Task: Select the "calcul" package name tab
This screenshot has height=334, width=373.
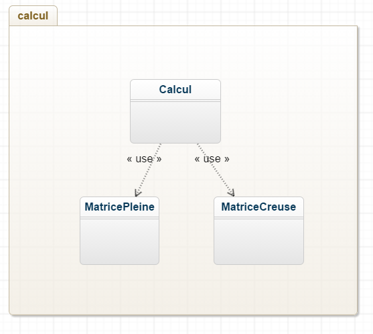Action: [33, 15]
